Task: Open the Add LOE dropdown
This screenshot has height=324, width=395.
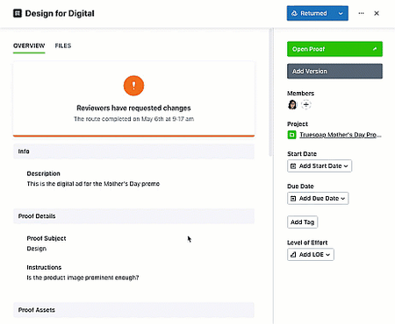Action: (311, 255)
